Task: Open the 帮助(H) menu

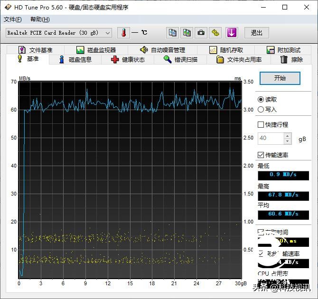Action: click(x=40, y=19)
